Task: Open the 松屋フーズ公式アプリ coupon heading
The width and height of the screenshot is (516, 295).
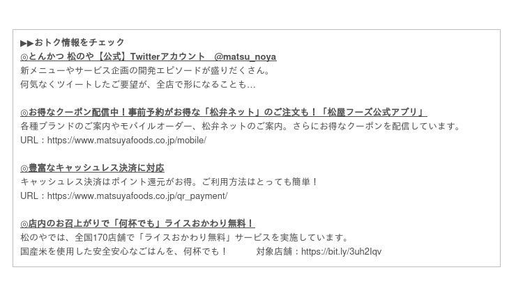Action: [224, 112]
